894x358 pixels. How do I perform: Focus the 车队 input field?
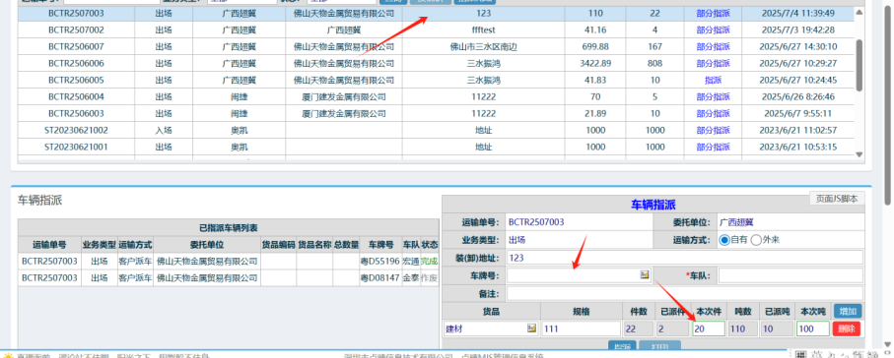791,275
